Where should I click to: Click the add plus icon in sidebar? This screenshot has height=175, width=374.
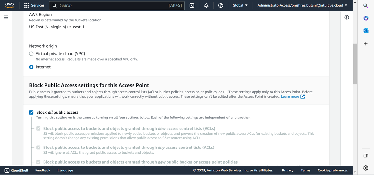click(366, 43)
